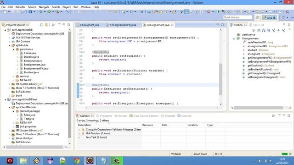Viewport: 294px width, 165px height.
Task: Click Collapse All in Project Explorer
Action: (42, 25)
